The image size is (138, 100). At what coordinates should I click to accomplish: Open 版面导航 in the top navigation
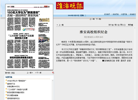coord(116,14)
